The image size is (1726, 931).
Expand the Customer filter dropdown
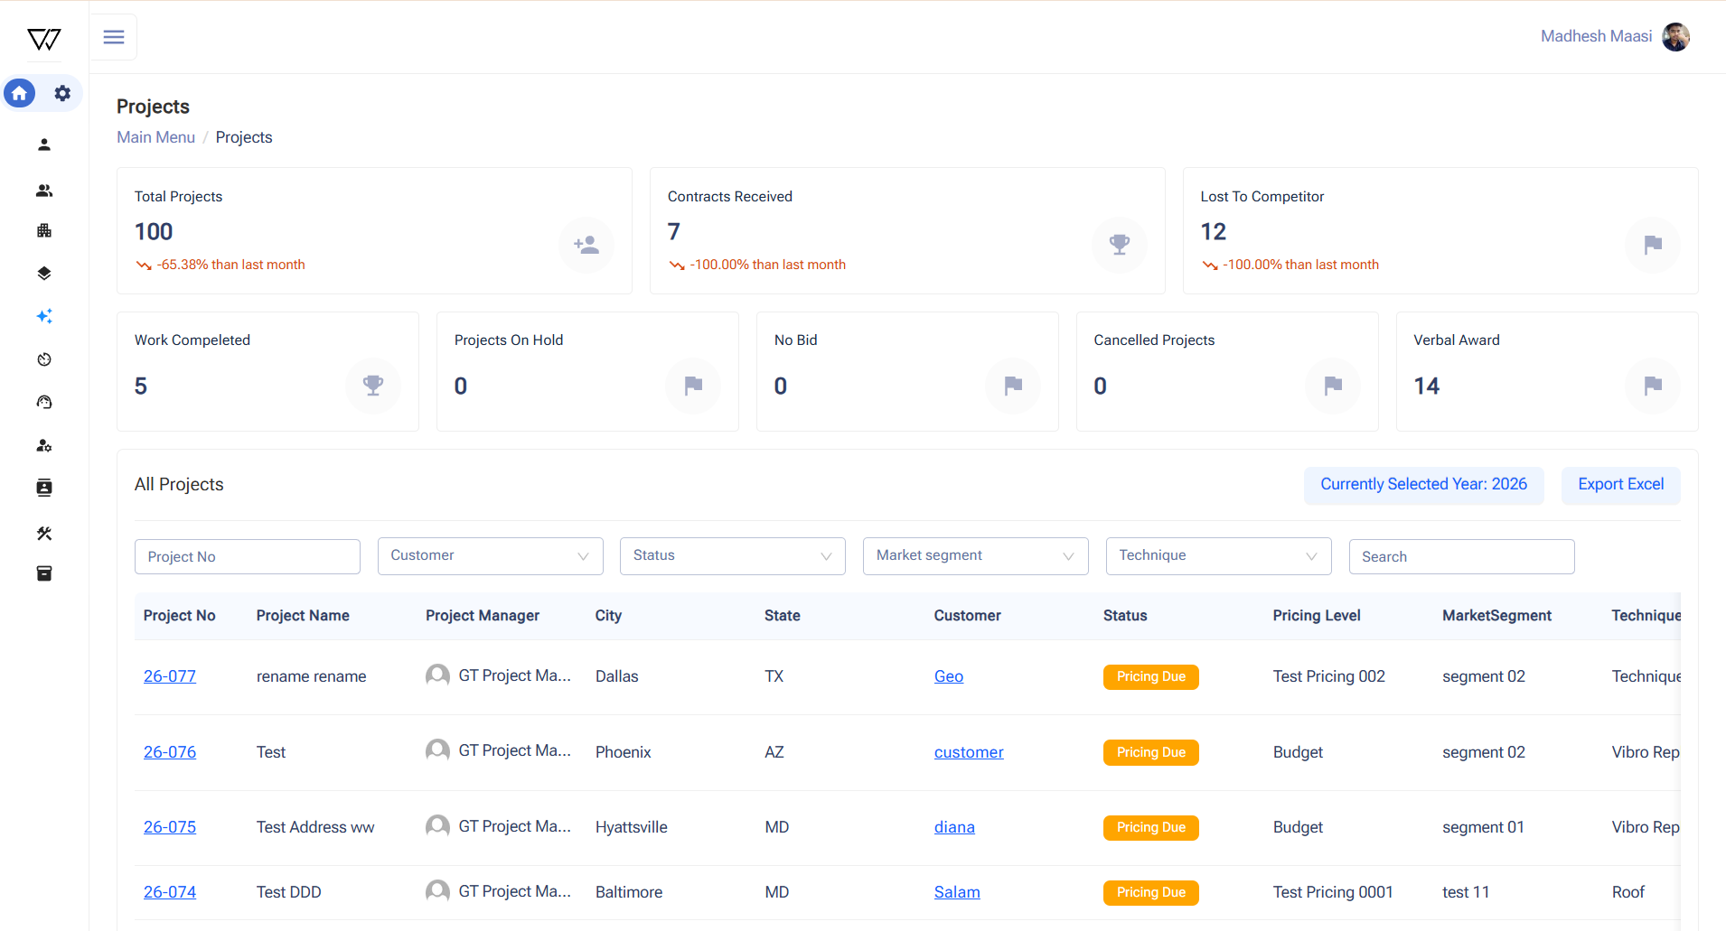point(490,556)
